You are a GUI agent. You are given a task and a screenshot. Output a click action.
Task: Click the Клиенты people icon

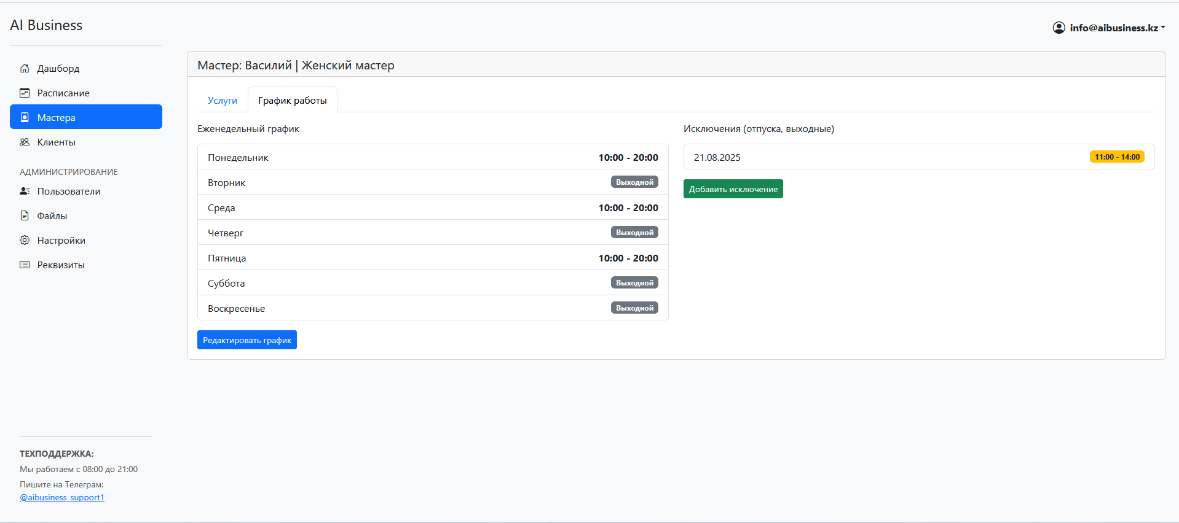[25, 142]
